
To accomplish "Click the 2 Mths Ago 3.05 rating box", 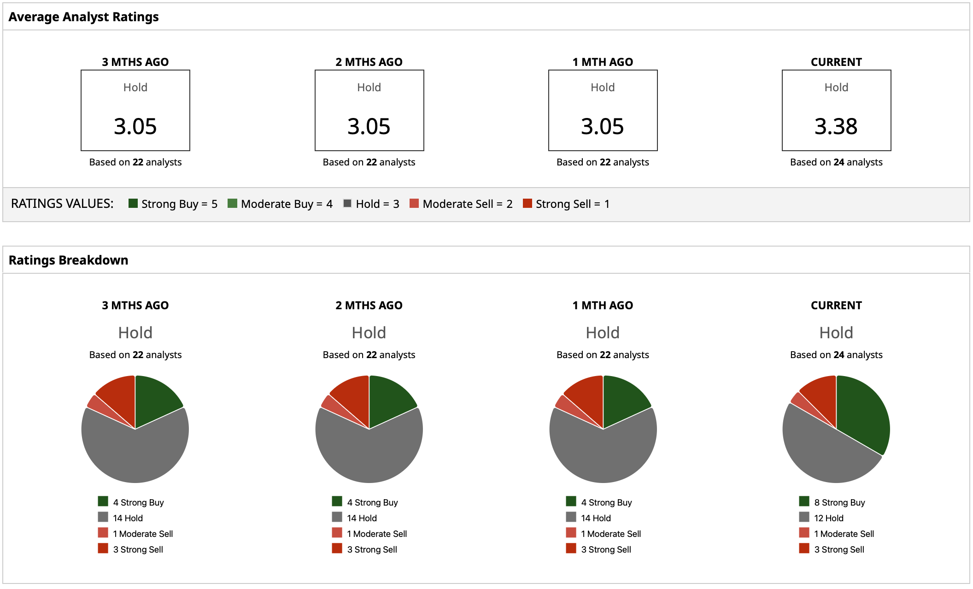I will coord(369,110).
